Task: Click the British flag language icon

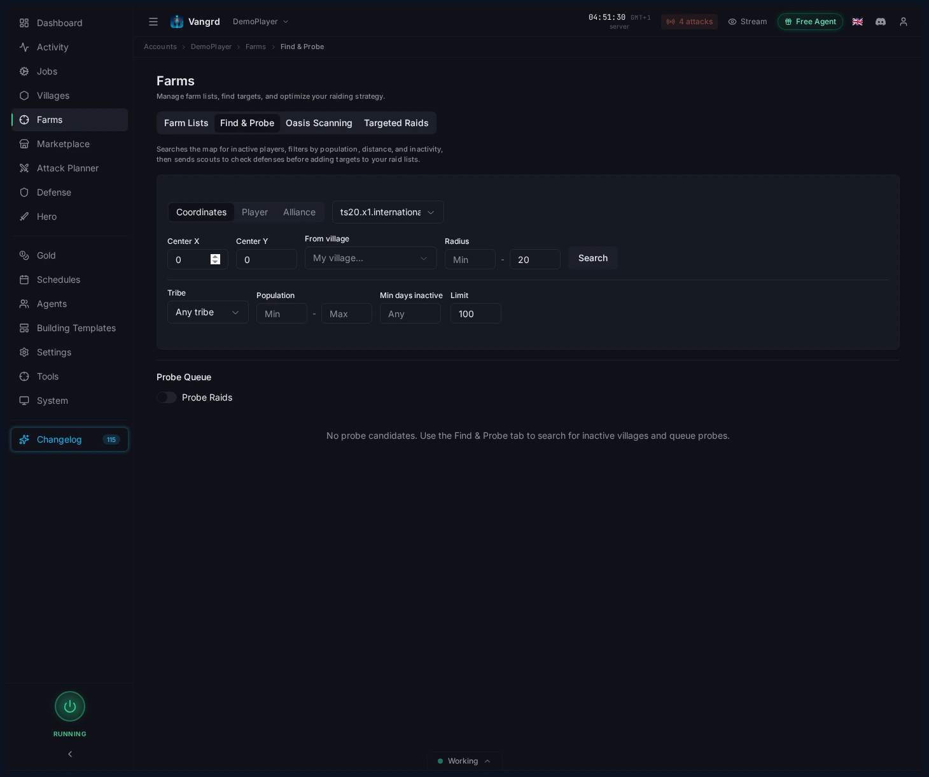Action: click(858, 22)
